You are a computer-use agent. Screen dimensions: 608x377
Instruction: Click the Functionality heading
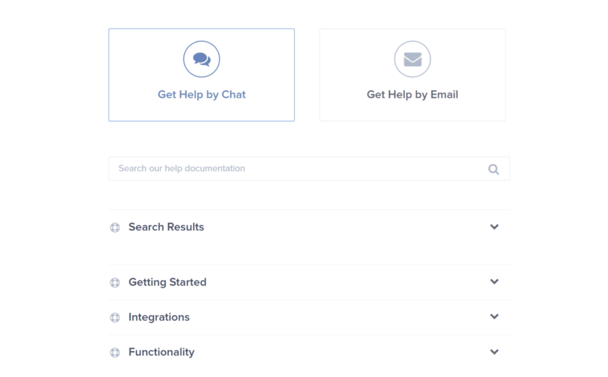161,352
